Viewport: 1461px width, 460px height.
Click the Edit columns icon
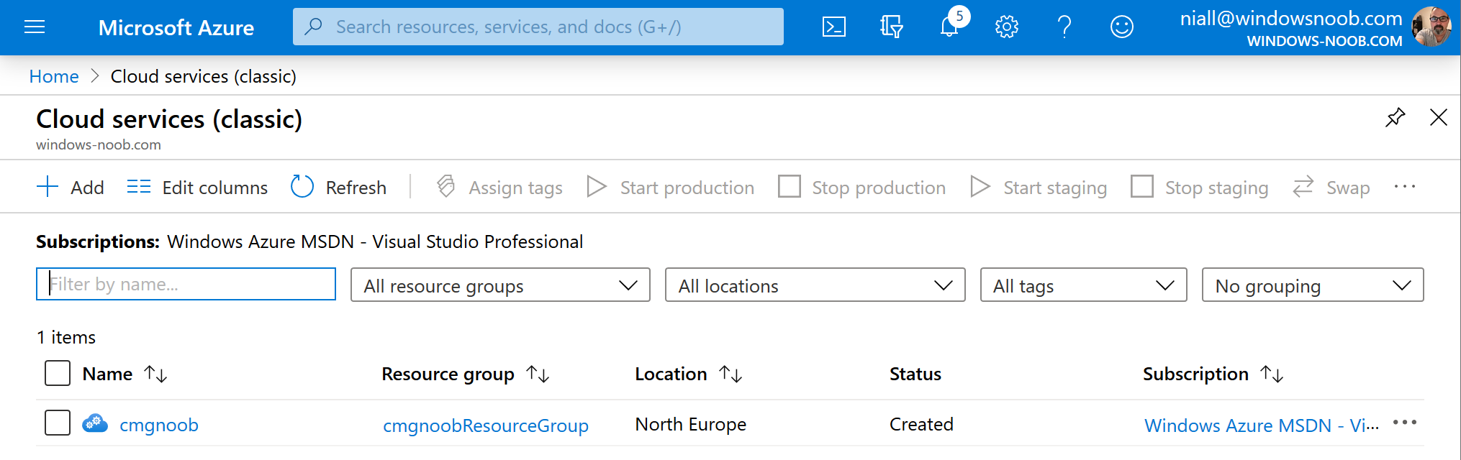point(139,187)
